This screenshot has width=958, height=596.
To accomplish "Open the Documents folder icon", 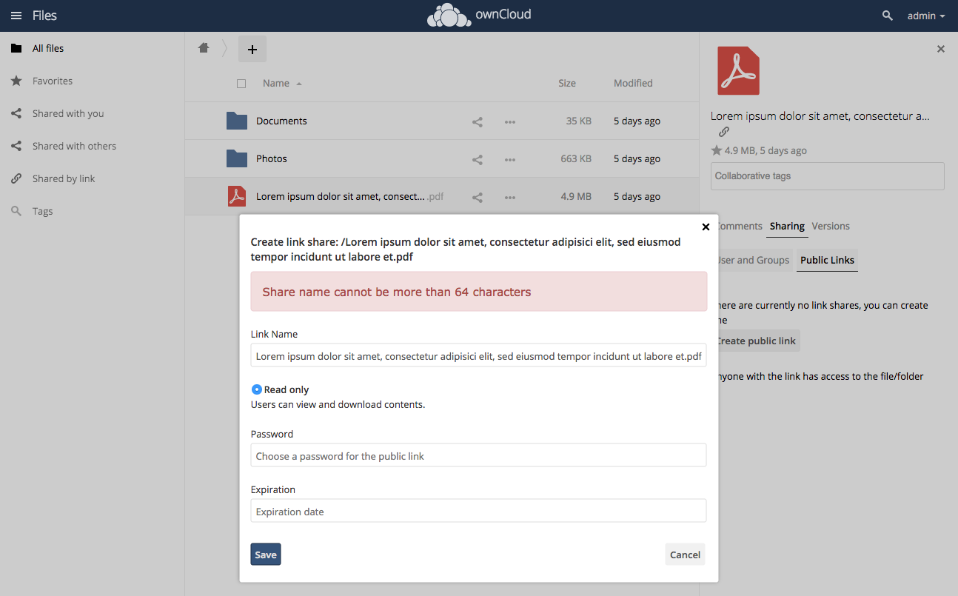I will (x=237, y=121).
